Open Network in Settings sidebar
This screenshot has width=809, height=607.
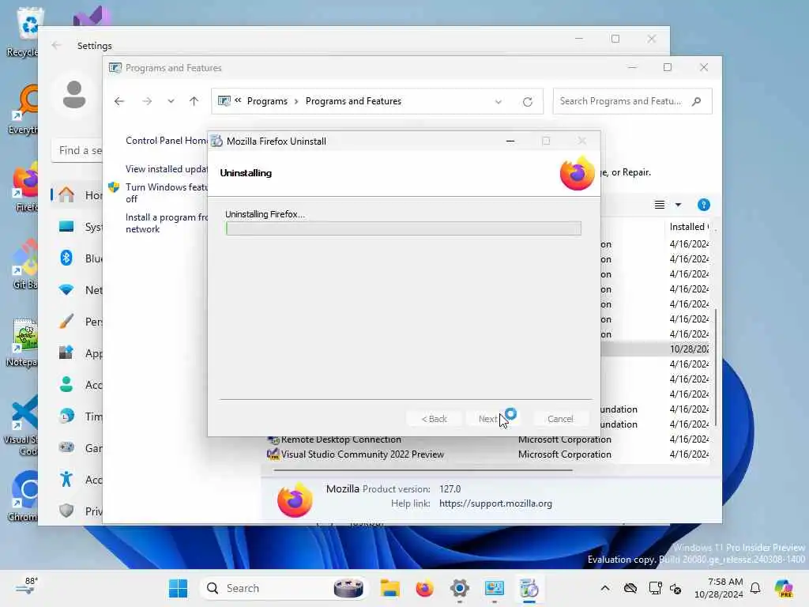click(x=77, y=289)
